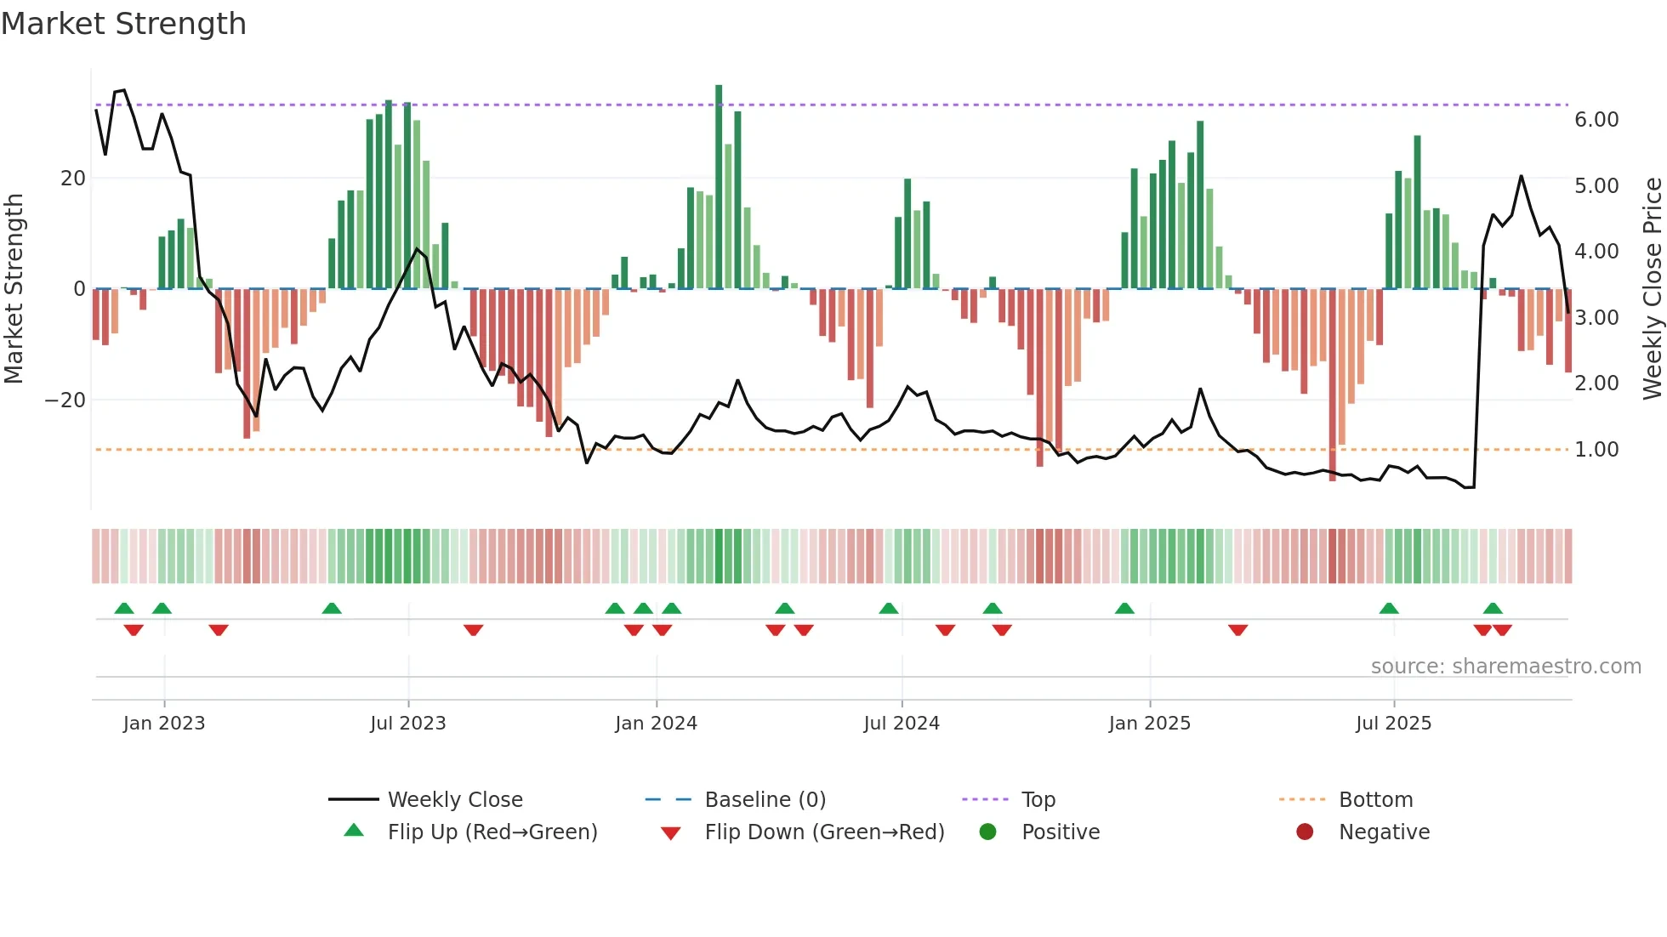Toggle Flip Down (Green→Red) legend entry
The height and width of the screenshot is (937, 1667).
(803, 832)
